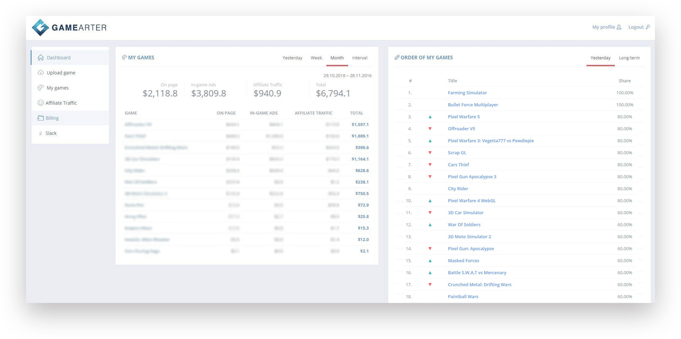Click the down arrow next to Scrap GL
Viewport: 681px width, 339px height.
(x=430, y=153)
